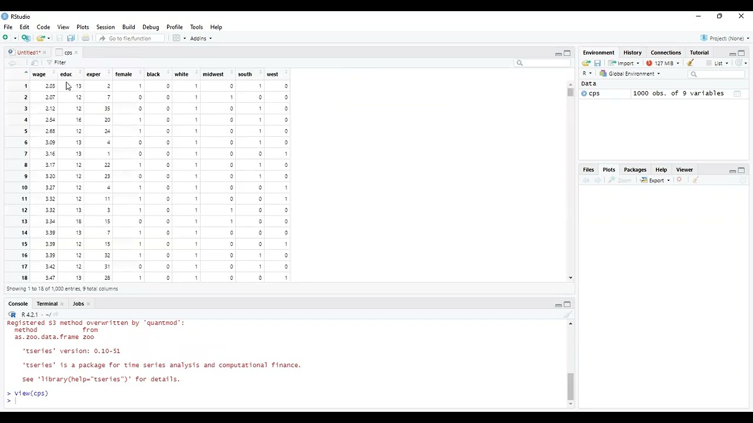Refresh the Environment pane
This screenshot has width=753, height=423.
(x=739, y=63)
